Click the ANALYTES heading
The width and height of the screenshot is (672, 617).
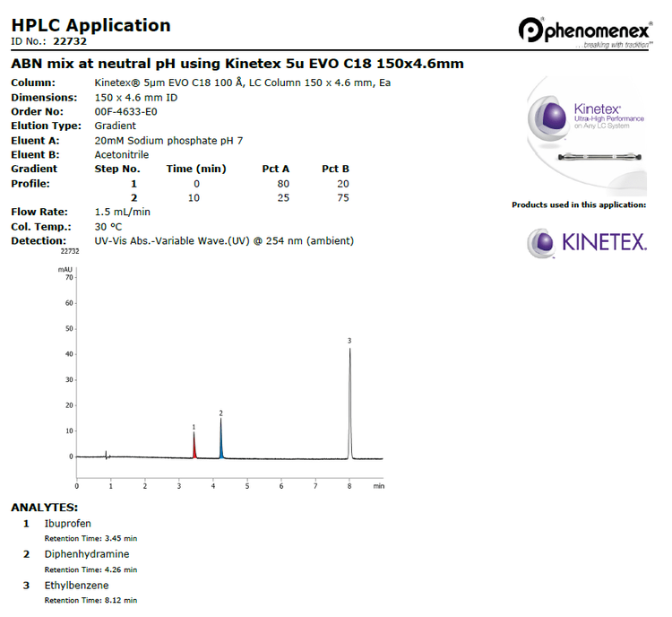45,508
